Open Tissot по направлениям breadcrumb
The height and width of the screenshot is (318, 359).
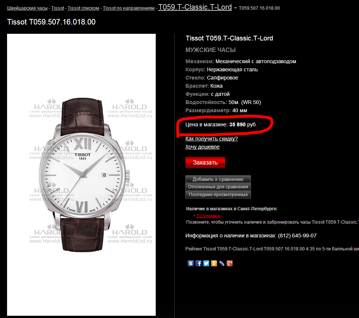click(129, 8)
